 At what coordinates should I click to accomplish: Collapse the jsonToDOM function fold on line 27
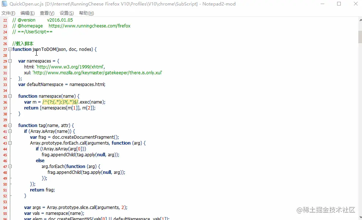[x=10, y=49]
